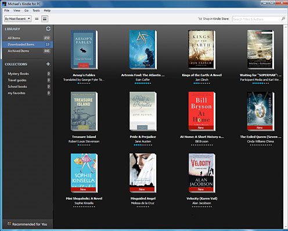
Task: Select Archived Items in the library
Action: [28, 51]
